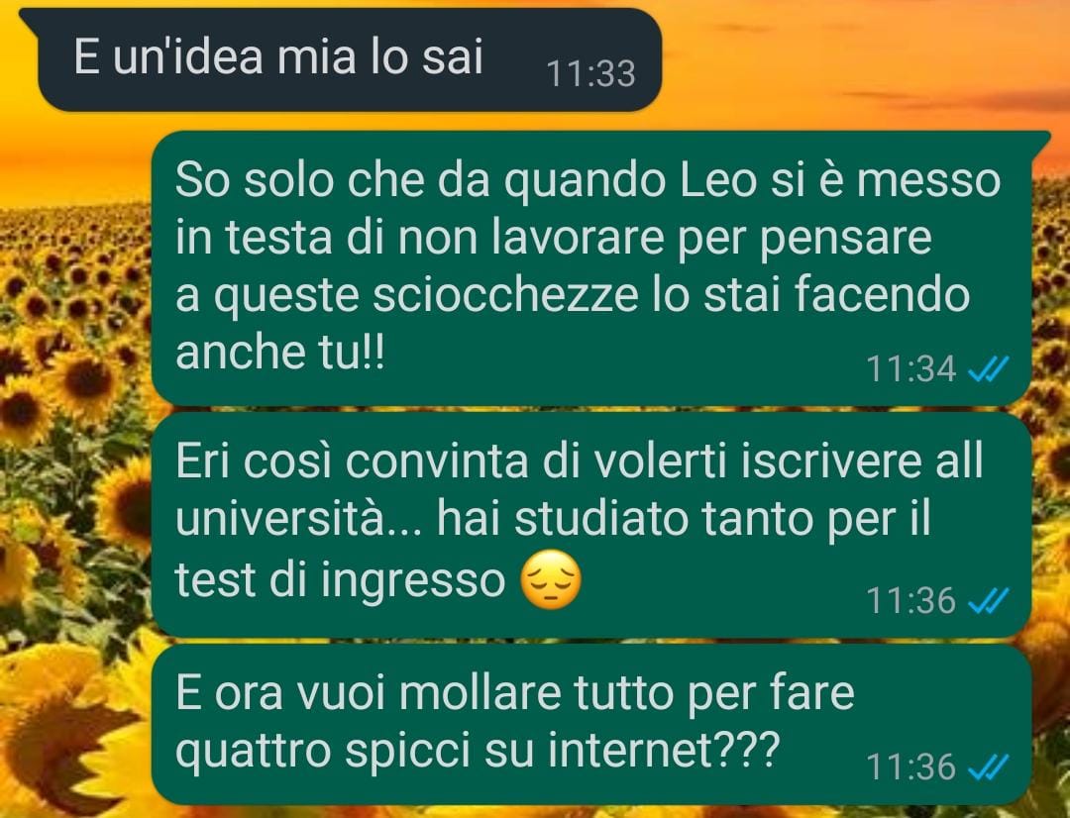The image size is (1070, 818).
Task: Tap the blue ticks on the last message
Action: 988,767
